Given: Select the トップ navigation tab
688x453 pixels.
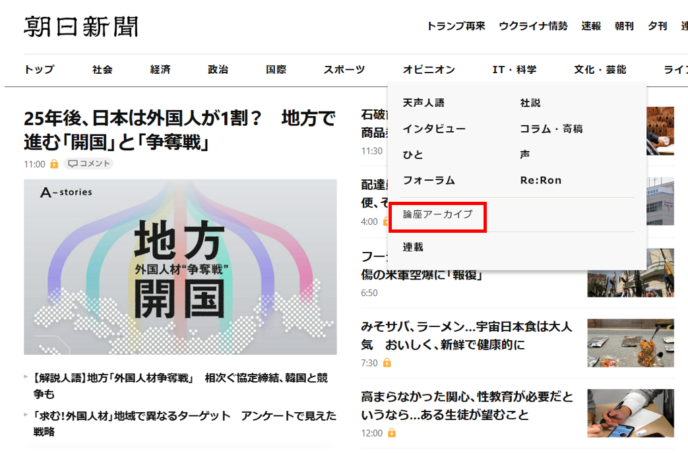Looking at the screenshot, I should pos(40,69).
